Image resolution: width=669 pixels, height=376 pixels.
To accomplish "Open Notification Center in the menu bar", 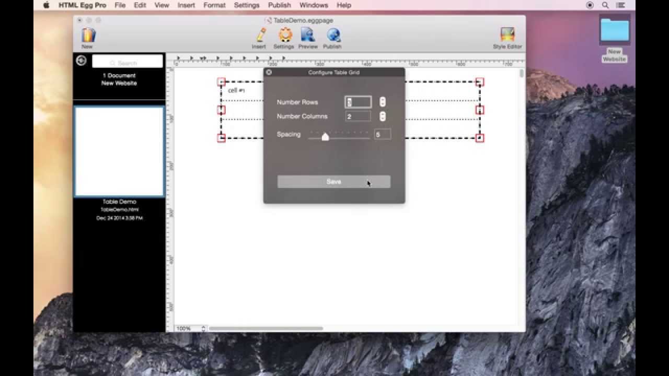I will (x=621, y=5).
